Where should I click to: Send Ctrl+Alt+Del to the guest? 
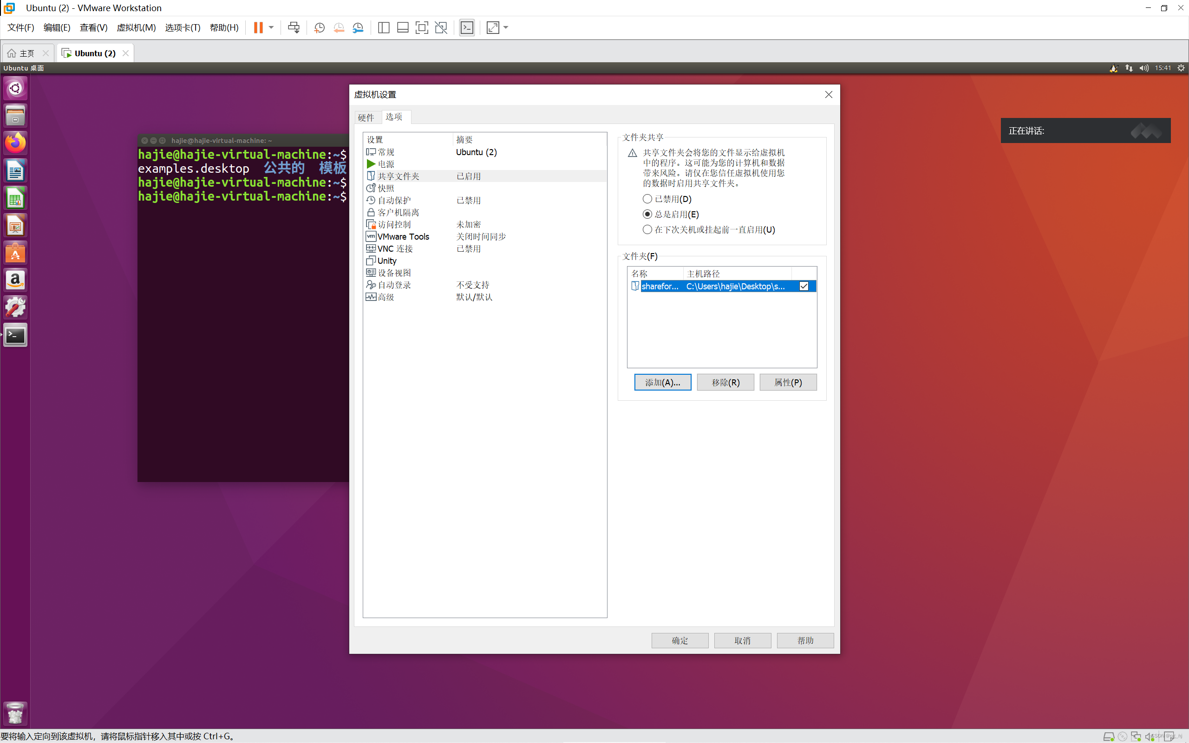[294, 27]
